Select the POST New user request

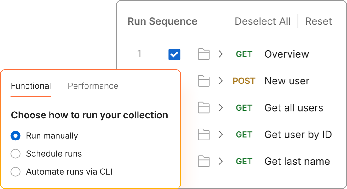286,81
